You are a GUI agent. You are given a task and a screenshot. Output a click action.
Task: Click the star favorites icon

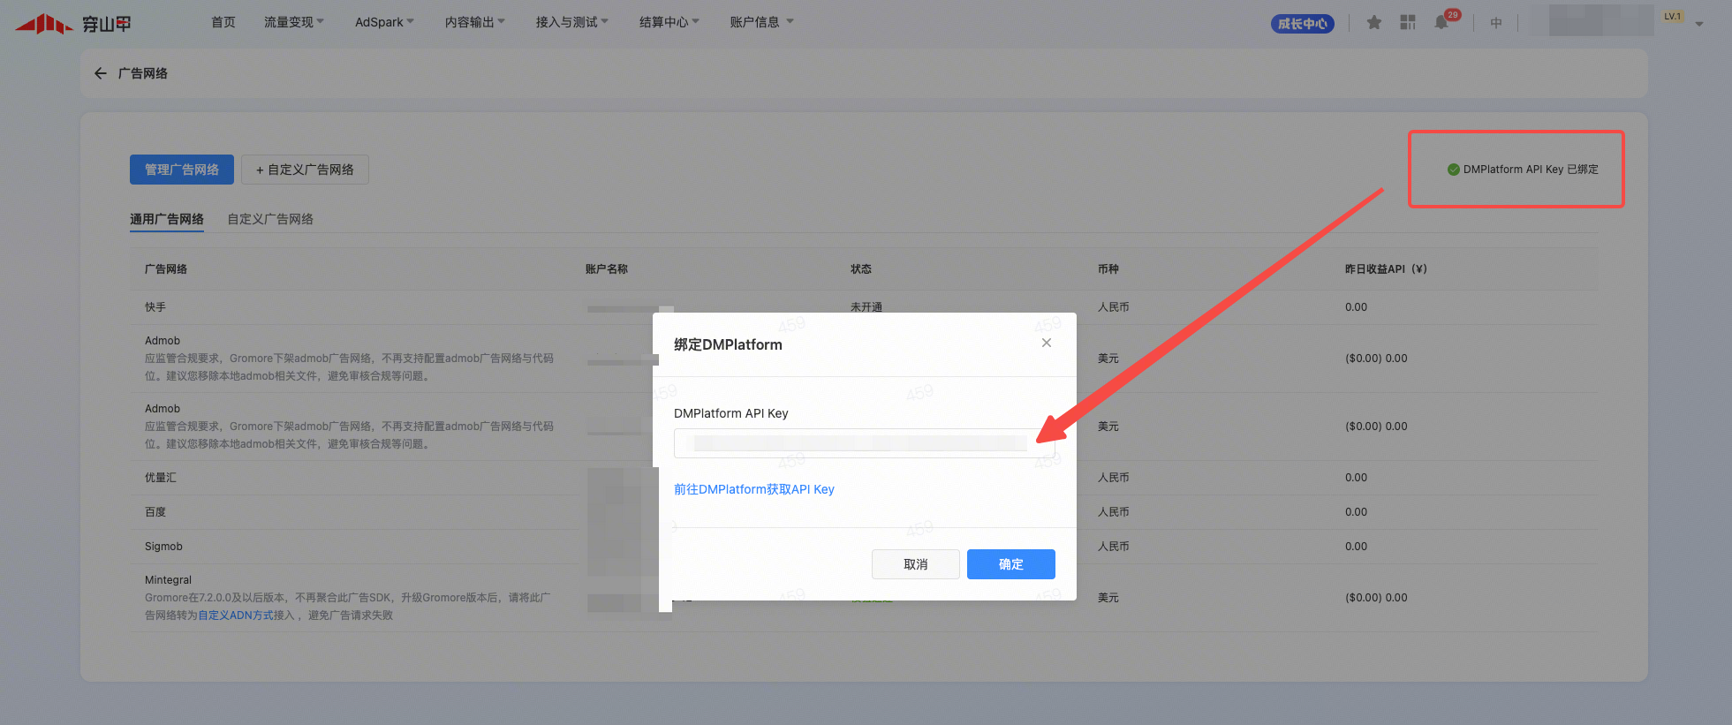(1373, 23)
